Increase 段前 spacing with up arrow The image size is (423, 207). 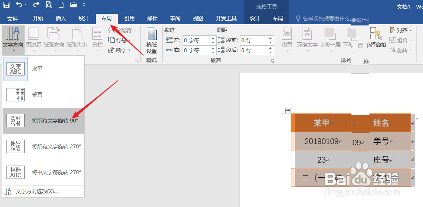pyautogui.click(x=271, y=38)
